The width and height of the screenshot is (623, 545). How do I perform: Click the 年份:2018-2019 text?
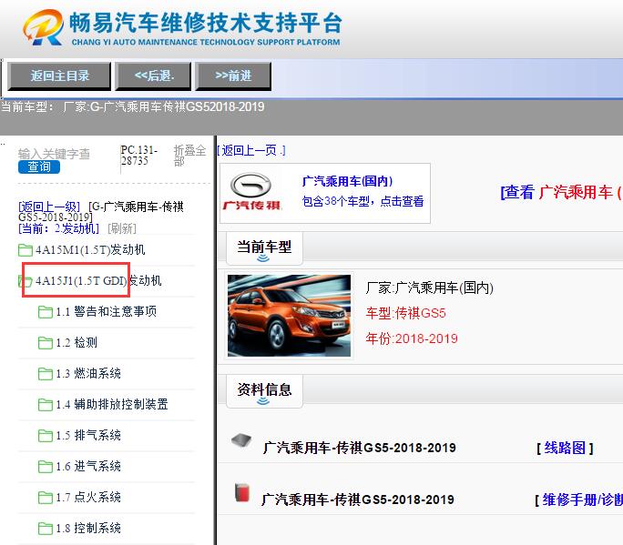click(x=412, y=338)
